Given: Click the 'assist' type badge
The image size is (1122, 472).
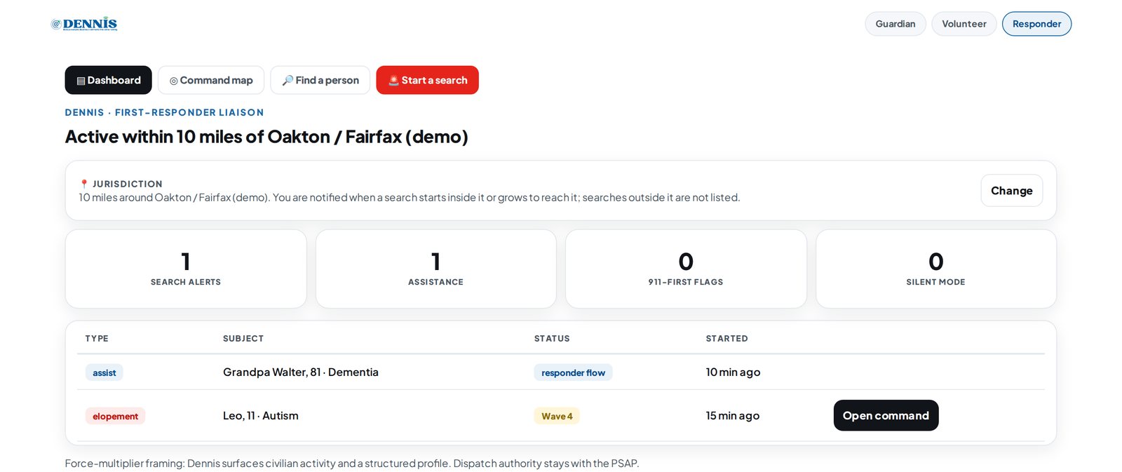Looking at the screenshot, I should pyautogui.click(x=104, y=372).
